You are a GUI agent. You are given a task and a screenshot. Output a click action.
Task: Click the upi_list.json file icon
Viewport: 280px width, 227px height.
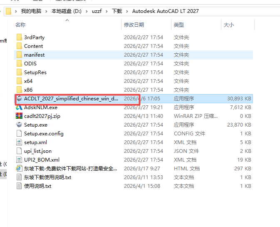point(19,151)
